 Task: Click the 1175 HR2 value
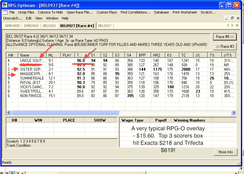pos(157,69)
